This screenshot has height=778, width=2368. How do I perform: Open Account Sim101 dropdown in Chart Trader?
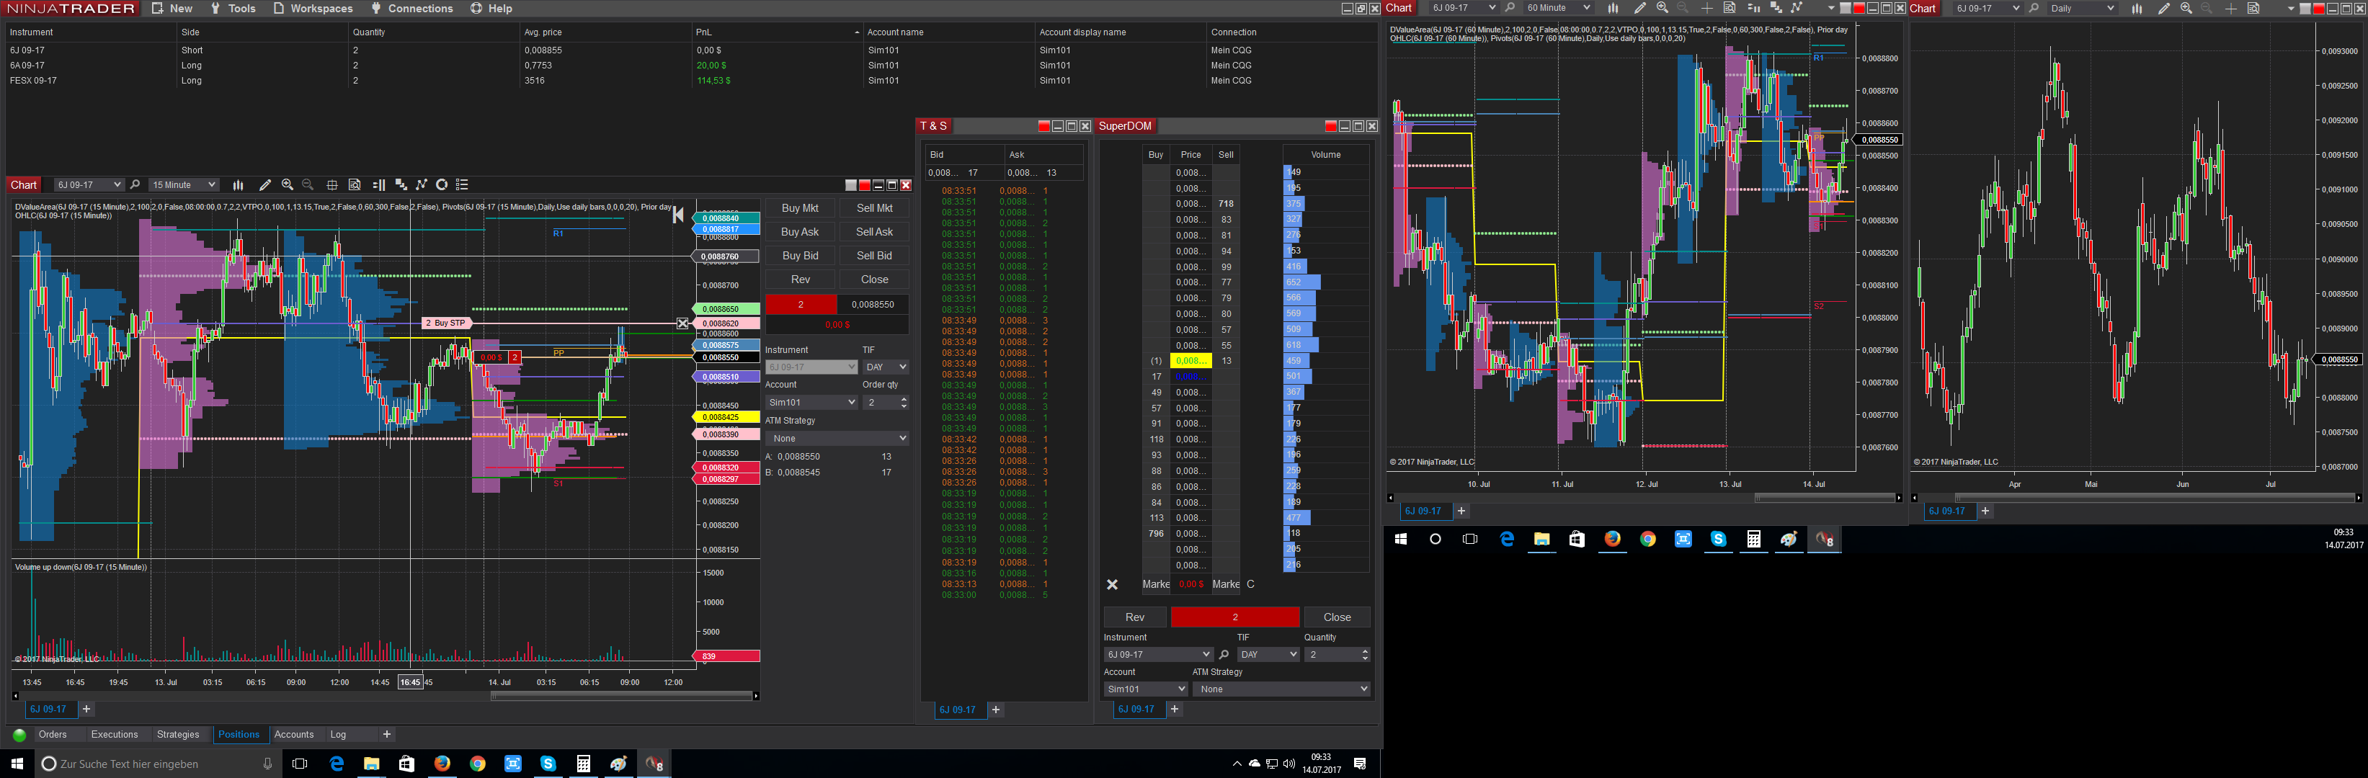click(811, 402)
